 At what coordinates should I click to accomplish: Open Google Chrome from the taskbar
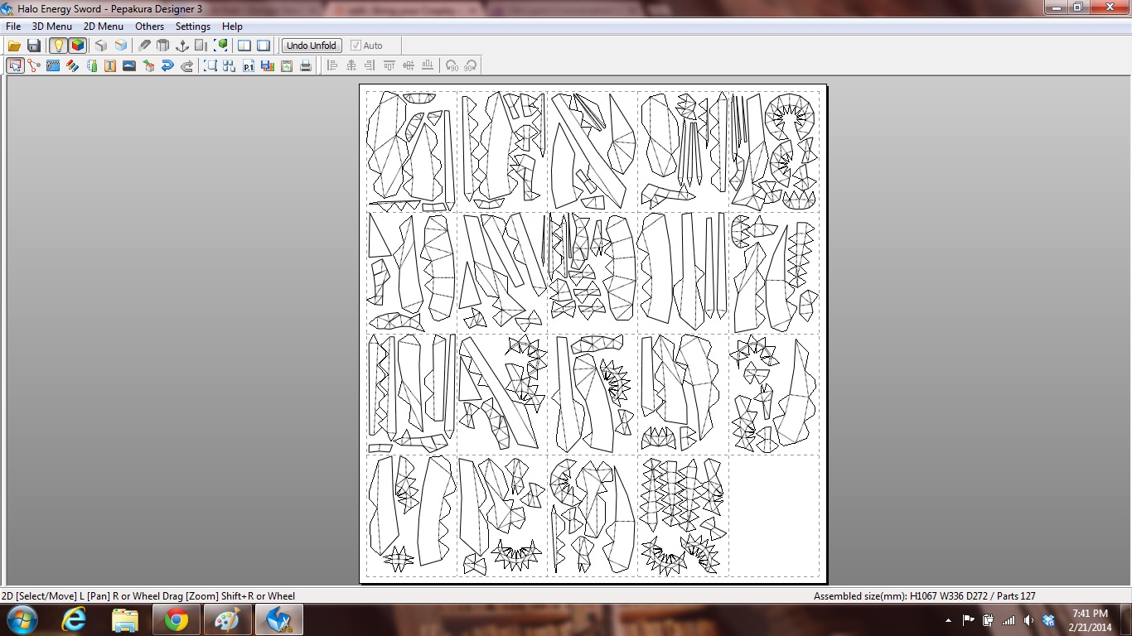pyautogui.click(x=176, y=619)
